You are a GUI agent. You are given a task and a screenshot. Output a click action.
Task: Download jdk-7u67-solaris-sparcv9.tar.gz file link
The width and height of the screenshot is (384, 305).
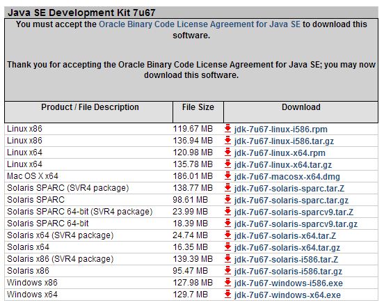pos(296,224)
